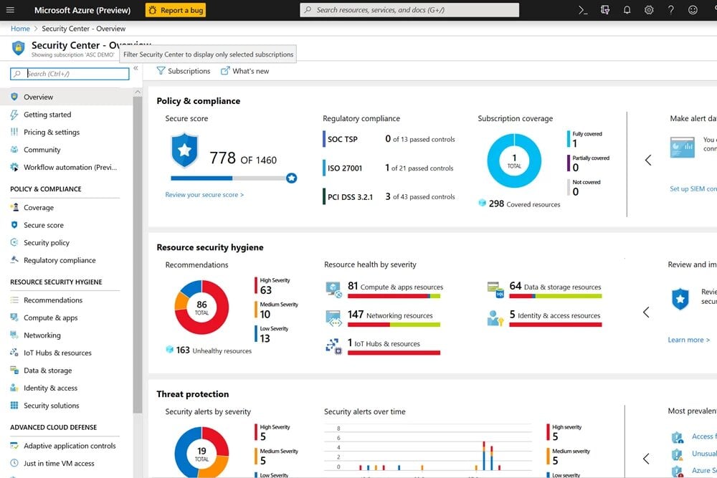Viewport: 717px width, 478px height.
Task: Open the Security policy sidebar icon
Action: (x=14, y=242)
